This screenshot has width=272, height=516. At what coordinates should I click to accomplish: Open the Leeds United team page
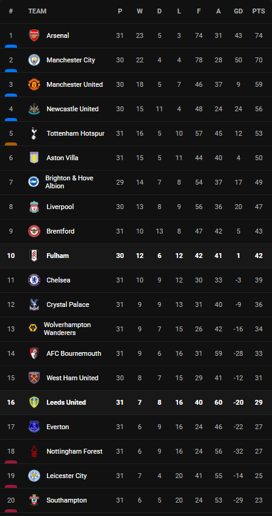point(66,402)
